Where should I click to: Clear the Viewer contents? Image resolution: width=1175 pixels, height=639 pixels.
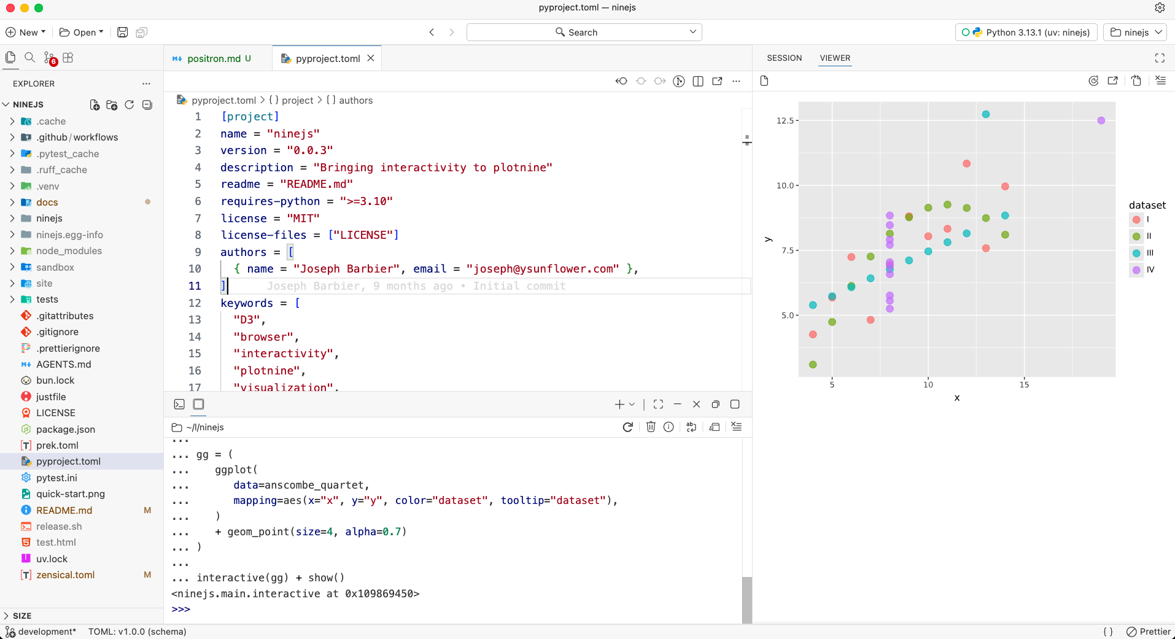pos(1160,81)
